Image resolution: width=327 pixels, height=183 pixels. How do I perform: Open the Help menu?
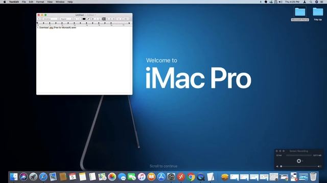[70, 2]
